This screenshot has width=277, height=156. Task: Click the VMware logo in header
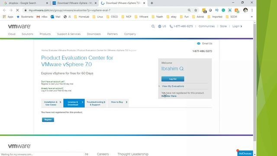click(19, 26)
